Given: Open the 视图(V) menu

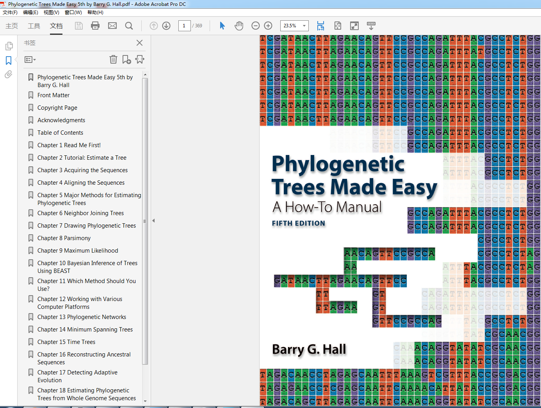Looking at the screenshot, I should pos(52,12).
